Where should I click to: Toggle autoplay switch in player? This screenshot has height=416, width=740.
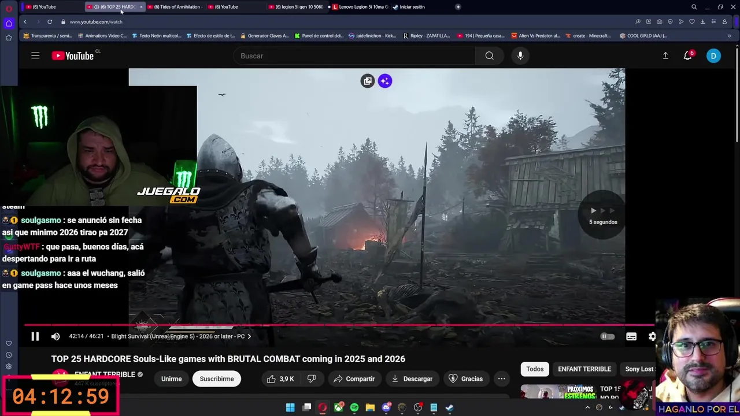point(607,336)
